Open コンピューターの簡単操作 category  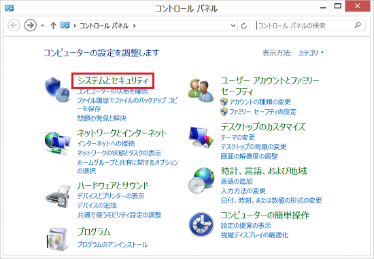click(265, 215)
